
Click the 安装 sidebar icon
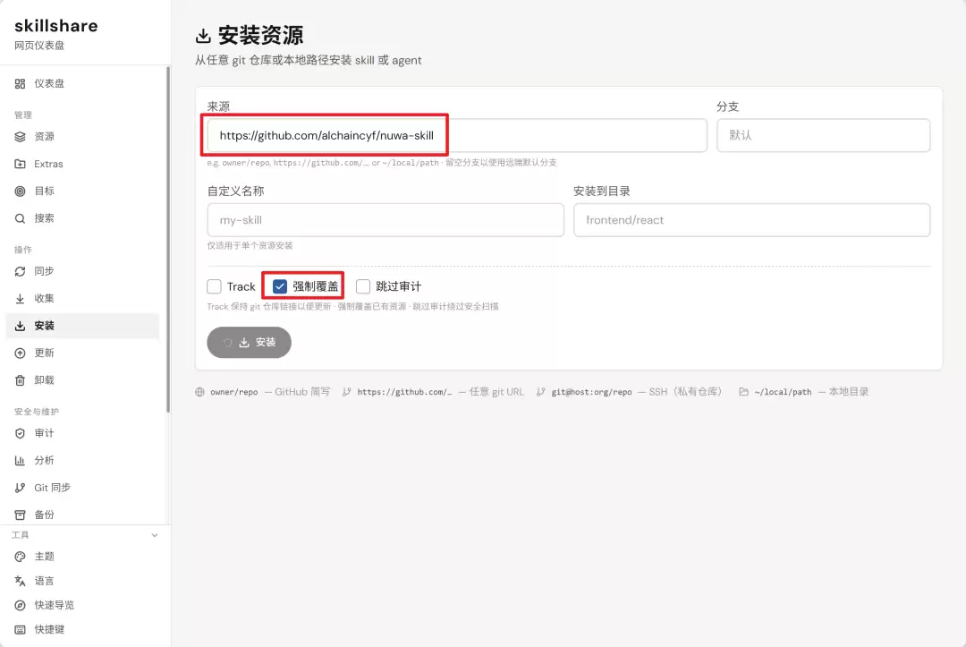pyautogui.click(x=20, y=326)
